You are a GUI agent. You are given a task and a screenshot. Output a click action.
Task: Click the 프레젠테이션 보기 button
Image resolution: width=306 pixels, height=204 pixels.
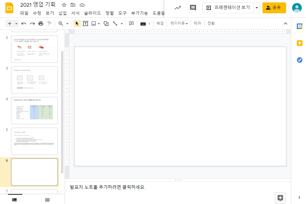pyautogui.click(x=228, y=8)
